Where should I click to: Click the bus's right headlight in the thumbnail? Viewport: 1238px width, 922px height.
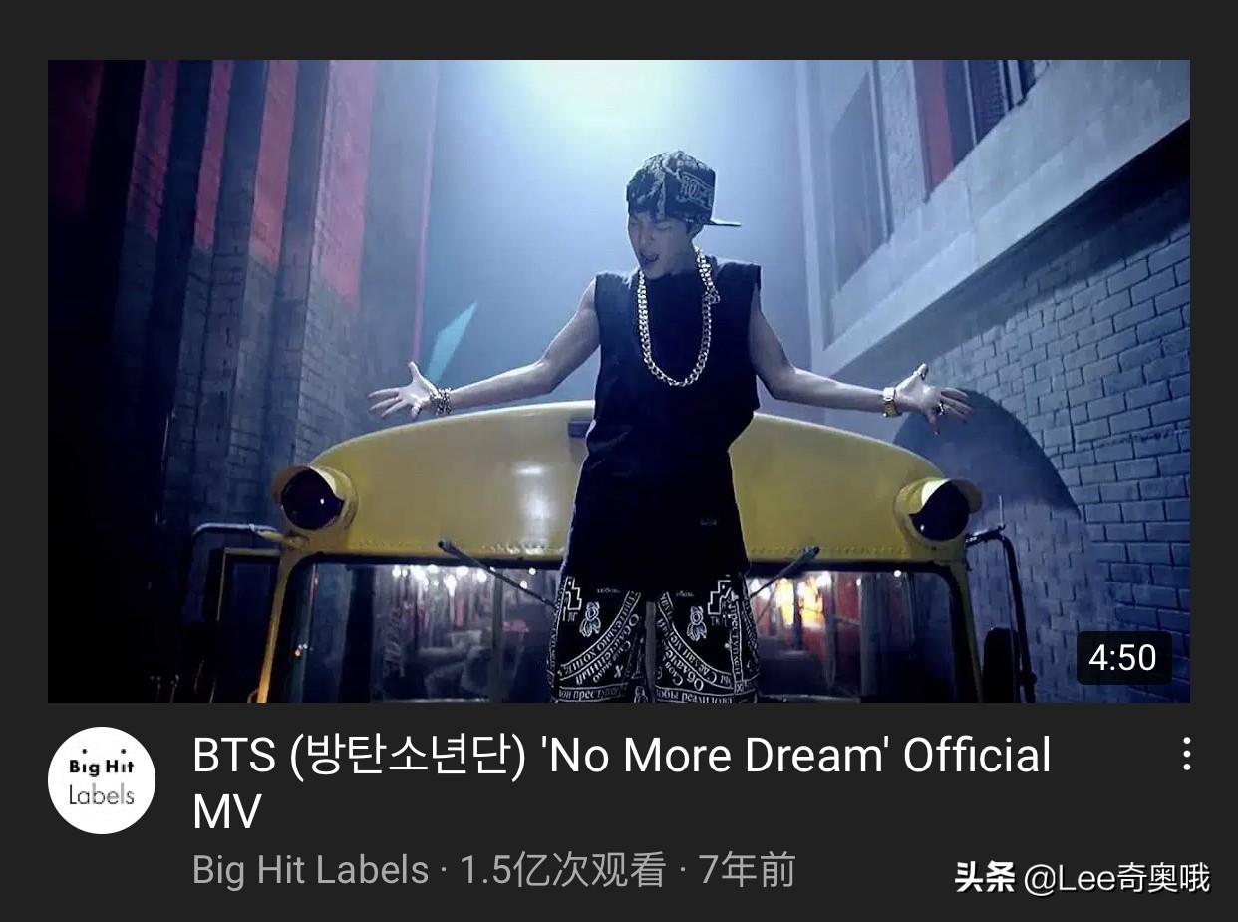(938, 509)
